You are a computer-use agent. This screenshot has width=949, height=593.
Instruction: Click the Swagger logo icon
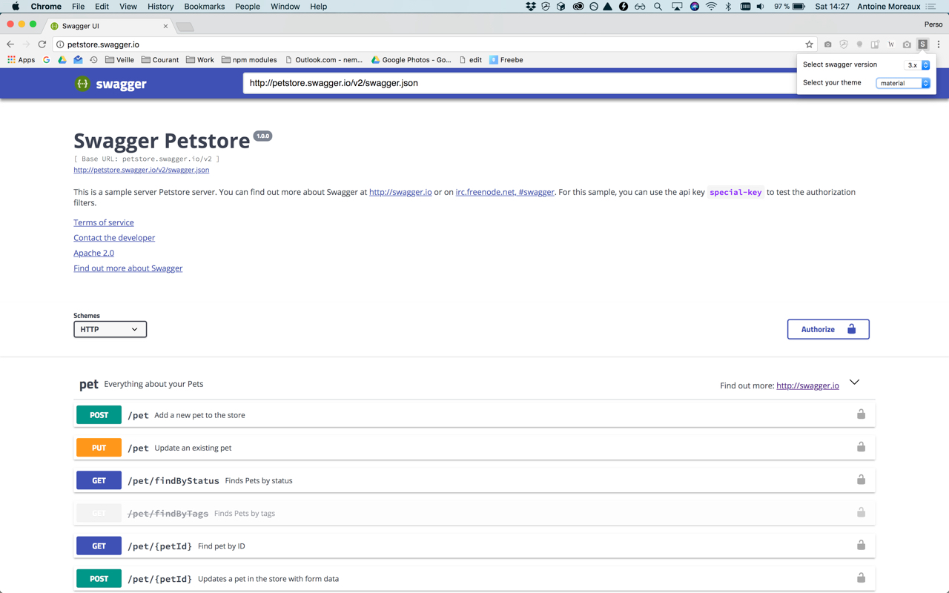pyautogui.click(x=82, y=84)
